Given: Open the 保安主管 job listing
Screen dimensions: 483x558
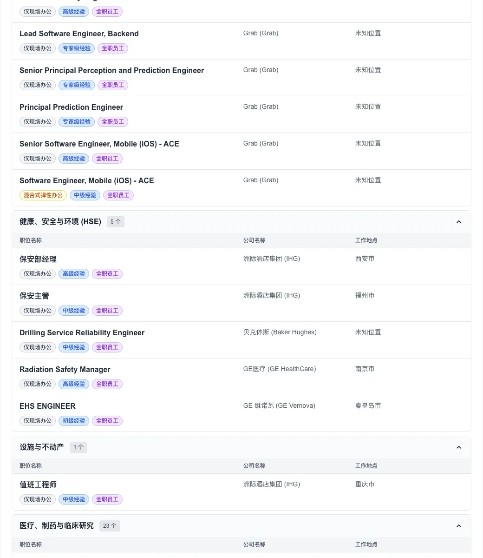Looking at the screenshot, I should (34, 296).
